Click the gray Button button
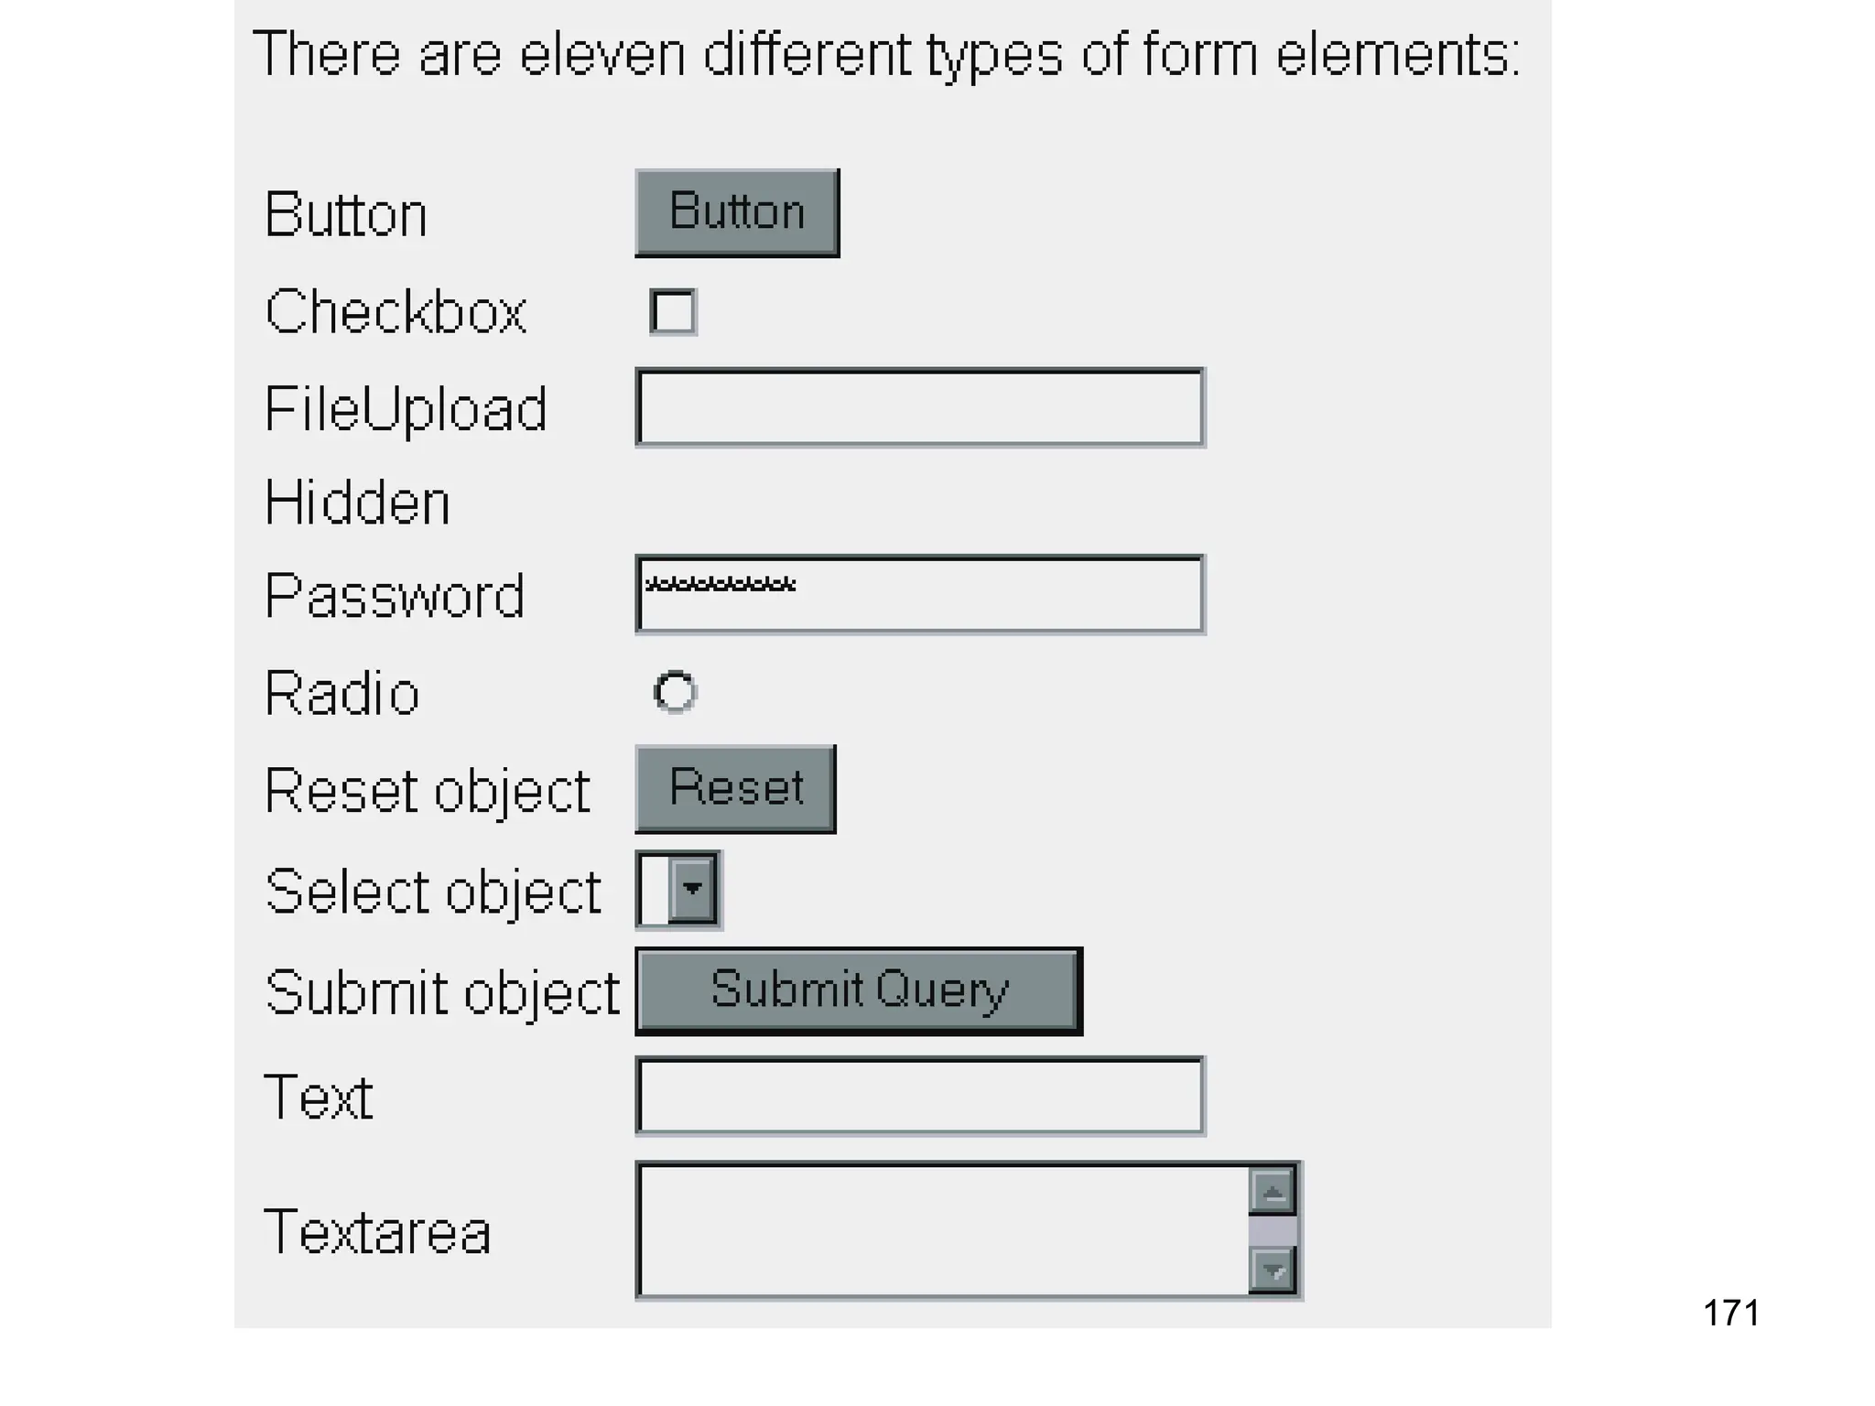 point(737,212)
